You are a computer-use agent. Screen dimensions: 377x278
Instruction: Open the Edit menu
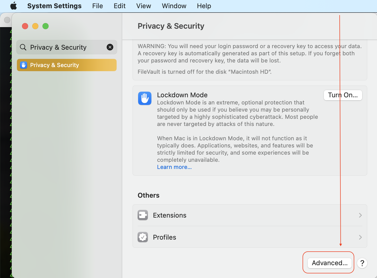119,6
